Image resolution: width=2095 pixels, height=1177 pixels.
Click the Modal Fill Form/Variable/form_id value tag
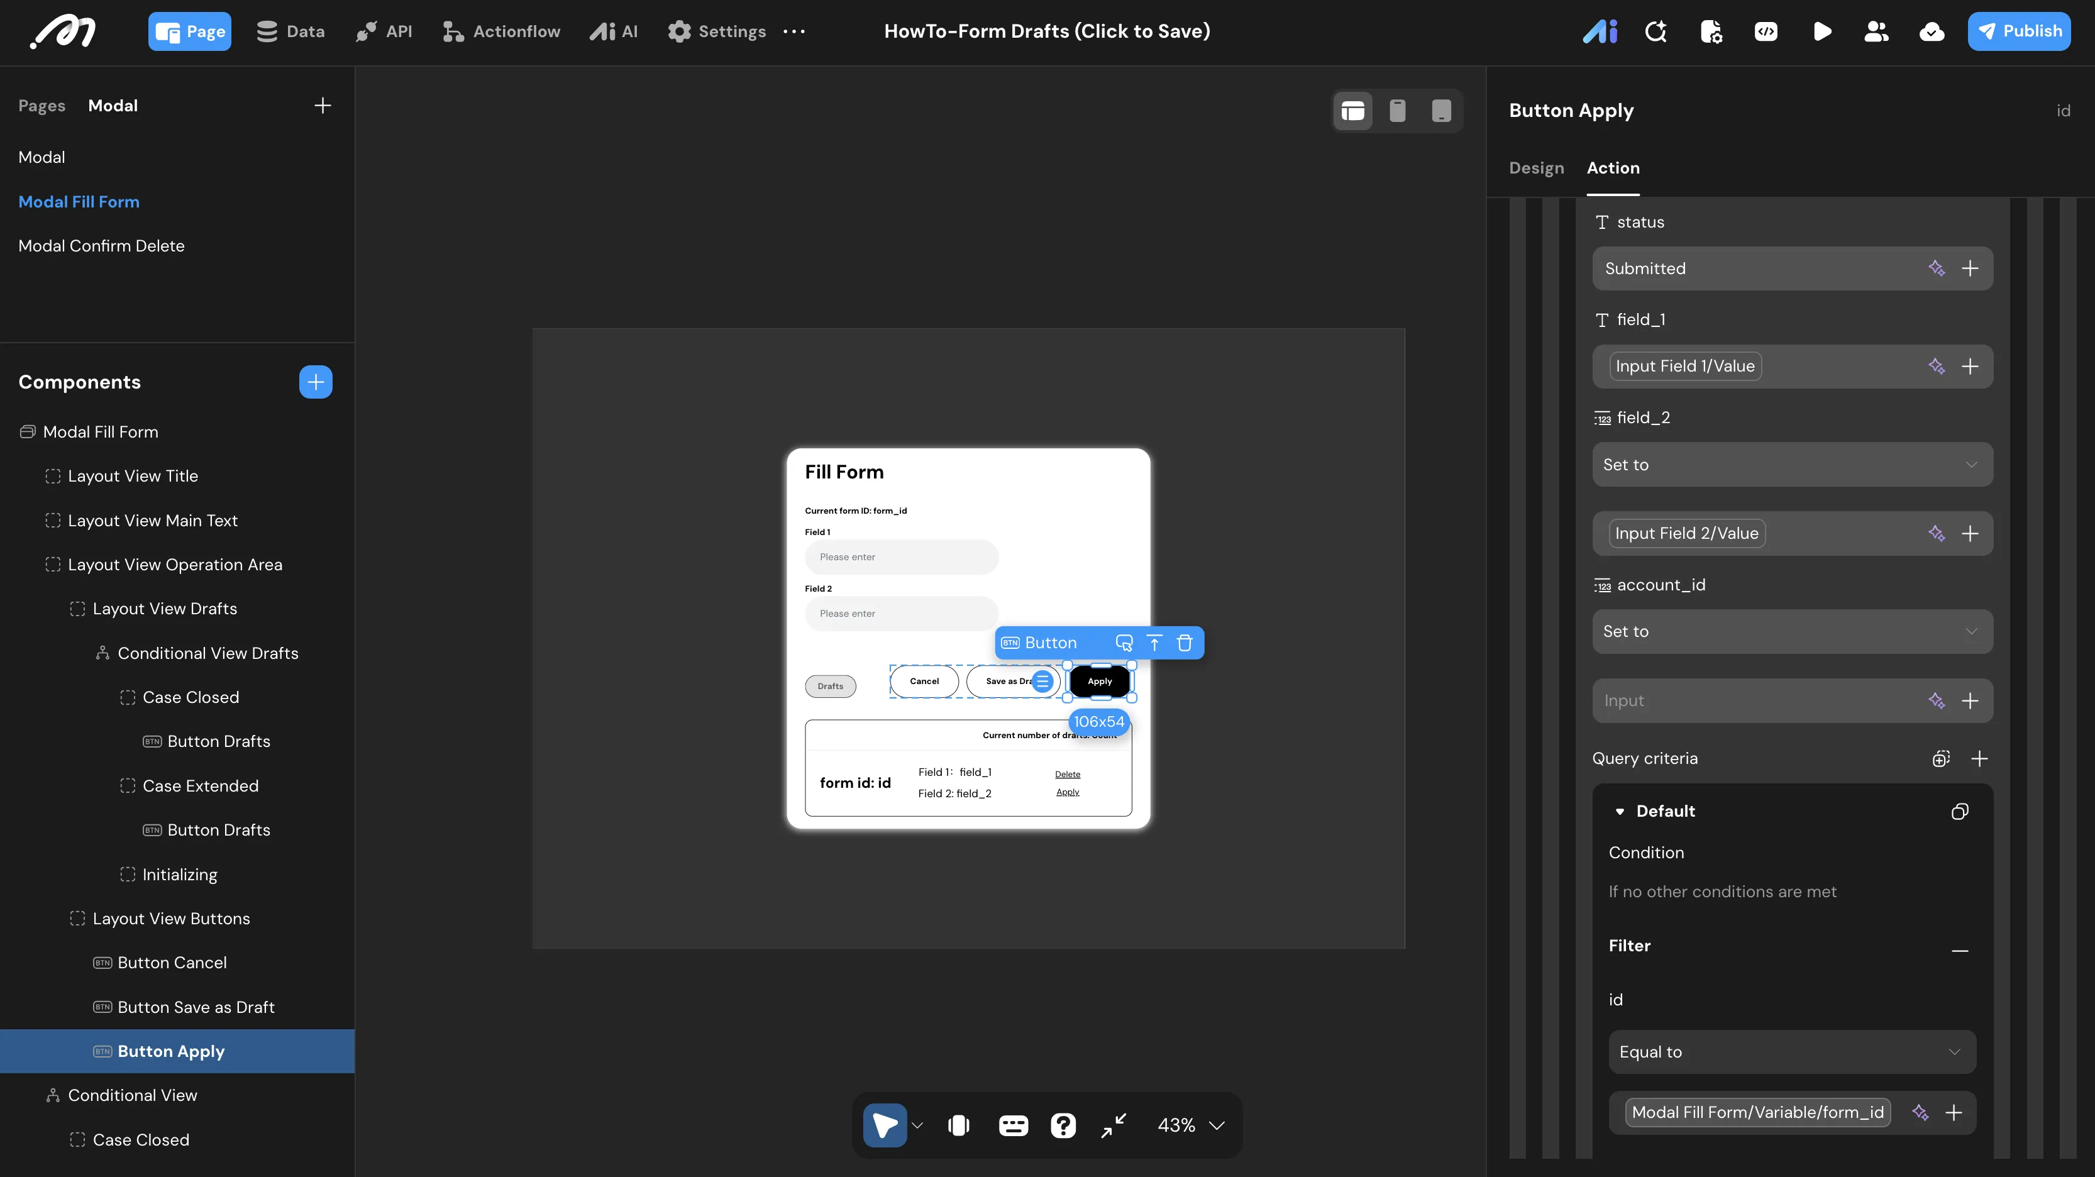[1757, 1113]
